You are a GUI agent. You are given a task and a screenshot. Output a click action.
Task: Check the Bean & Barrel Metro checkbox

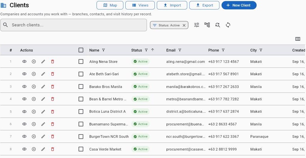tap(81, 99)
